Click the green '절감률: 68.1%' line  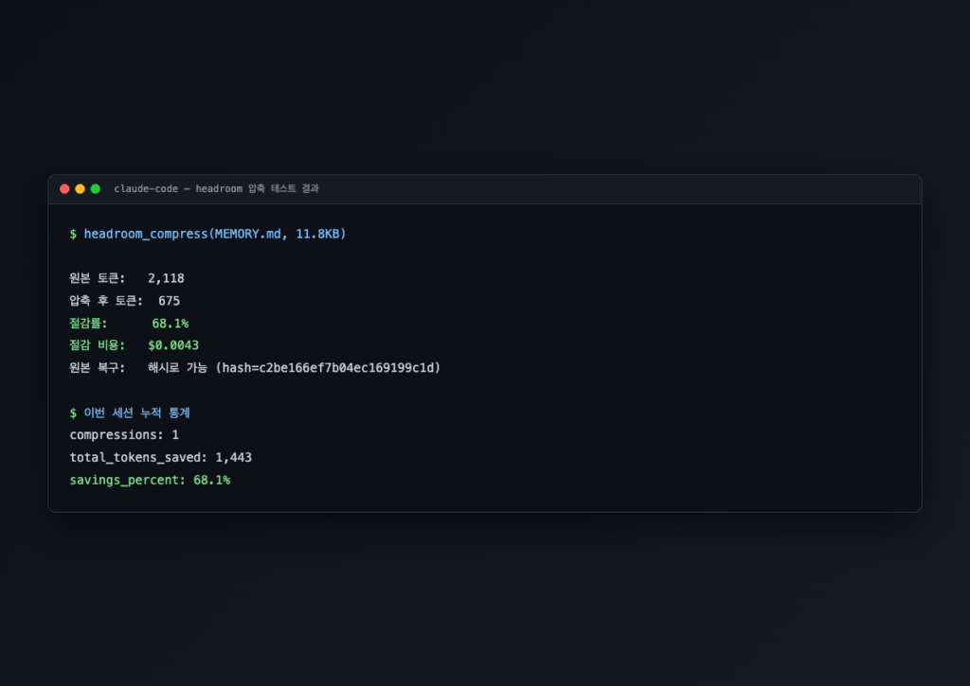click(x=129, y=324)
